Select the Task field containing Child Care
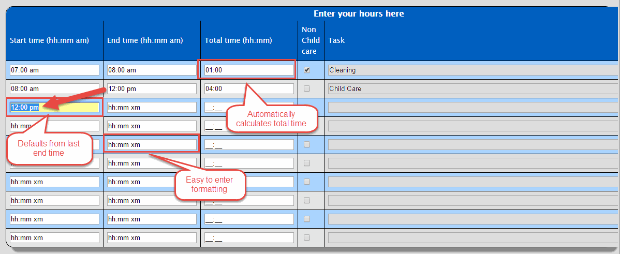Viewport: 620px width, 254px height. [x=472, y=88]
